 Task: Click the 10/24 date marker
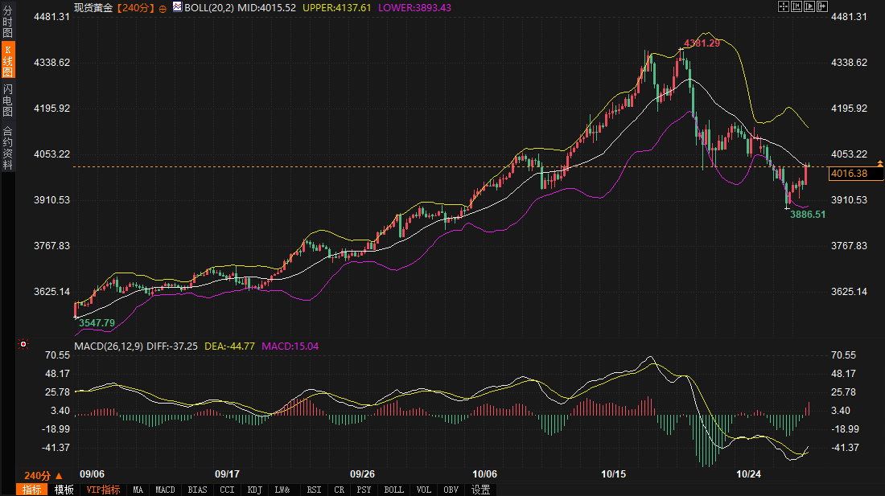coord(748,474)
